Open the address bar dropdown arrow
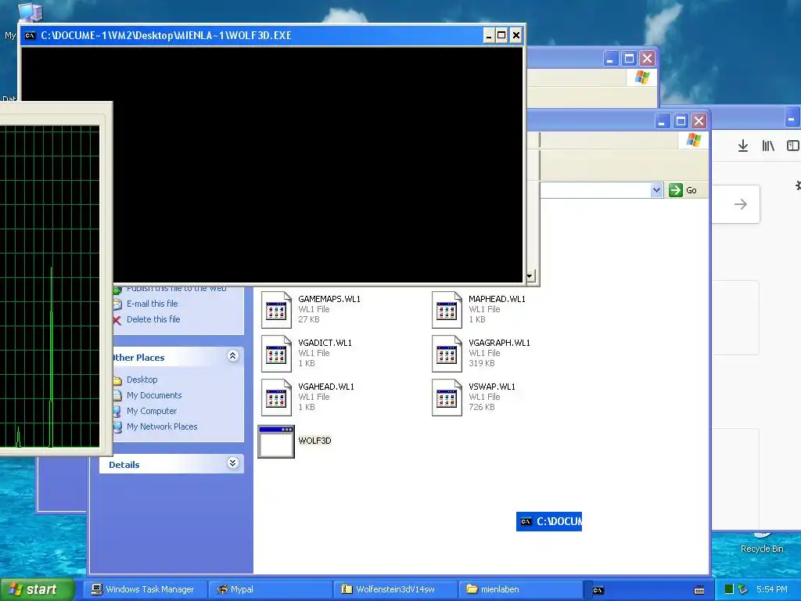This screenshot has width=801, height=601. pyautogui.click(x=656, y=190)
